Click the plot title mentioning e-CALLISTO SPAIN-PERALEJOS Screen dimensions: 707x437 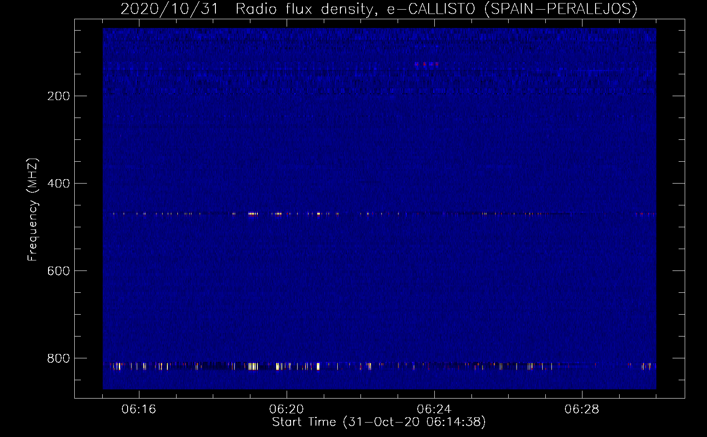379,9
